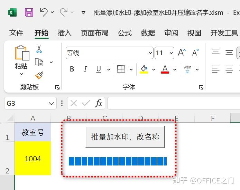The width and height of the screenshot is (240, 190).
Task: Click the wén phonetic guide icon
Action: coord(187,69)
